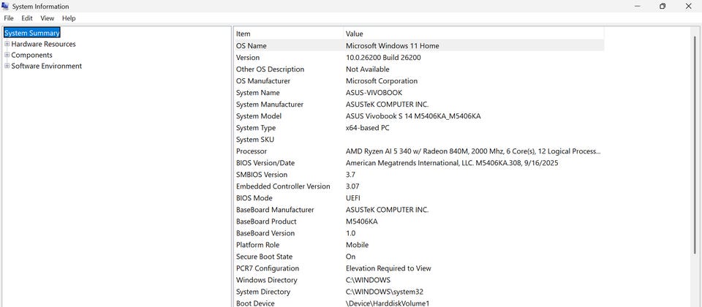Select the Other OS Description row

point(418,69)
